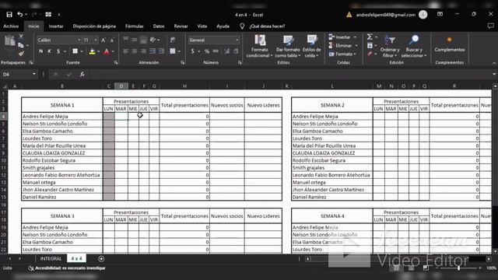Open Complementos add-ins
This screenshot has width=498, height=280.
450,44
